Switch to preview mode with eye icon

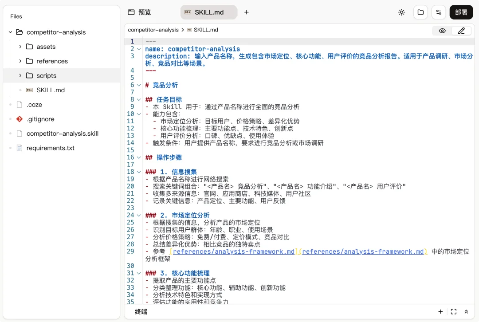coord(442,31)
